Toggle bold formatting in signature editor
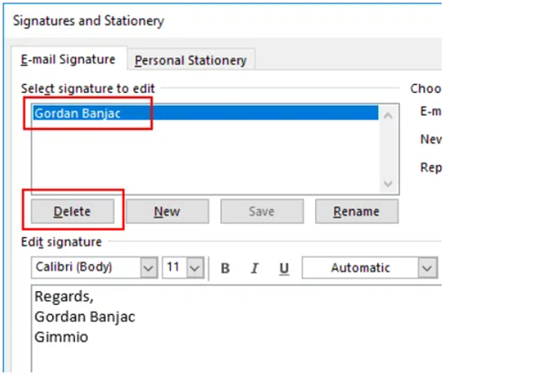 pos(225,268)
